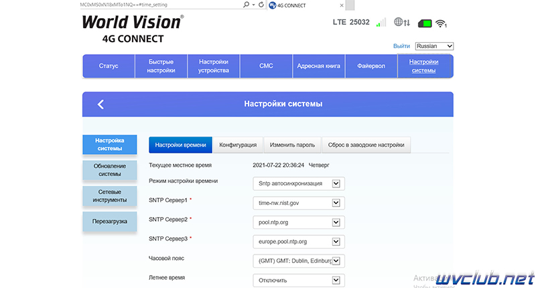Switch to the Изменить пароль tab
Screen dimensions: 536x288
(292, 145)
